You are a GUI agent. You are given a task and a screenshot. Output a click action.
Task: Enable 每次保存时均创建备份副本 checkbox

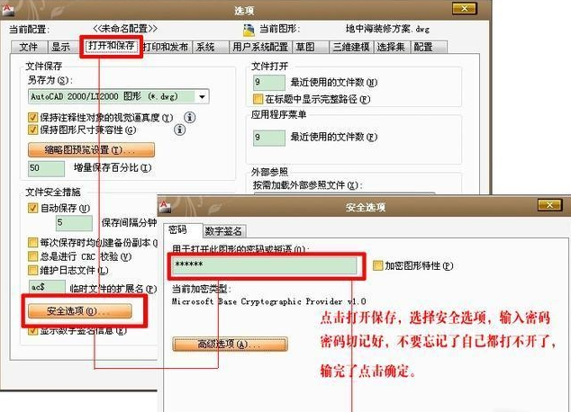click(32, 243)
